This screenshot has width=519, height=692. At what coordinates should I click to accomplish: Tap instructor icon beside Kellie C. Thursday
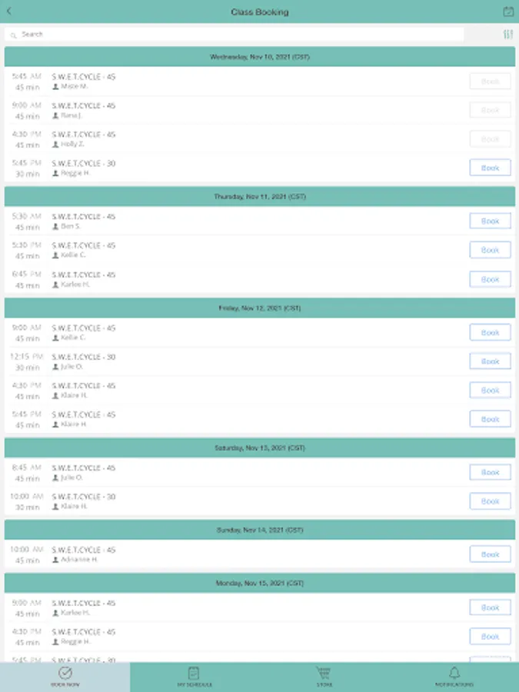point(55,255)
